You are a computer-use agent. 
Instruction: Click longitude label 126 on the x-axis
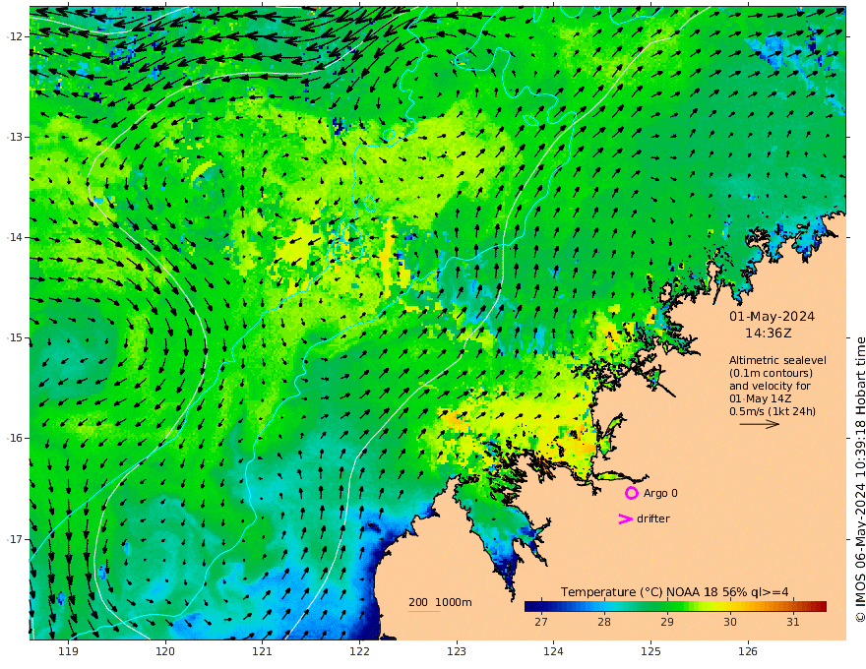point(748,651)
